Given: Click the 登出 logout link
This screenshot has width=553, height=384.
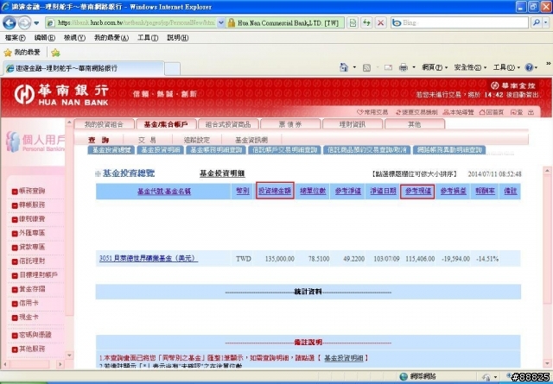Looking at the screenshot, I should point(523,112).
